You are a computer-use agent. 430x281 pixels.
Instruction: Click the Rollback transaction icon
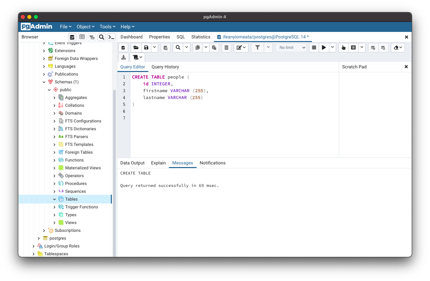pyautogui.click(x=383, y=48)
